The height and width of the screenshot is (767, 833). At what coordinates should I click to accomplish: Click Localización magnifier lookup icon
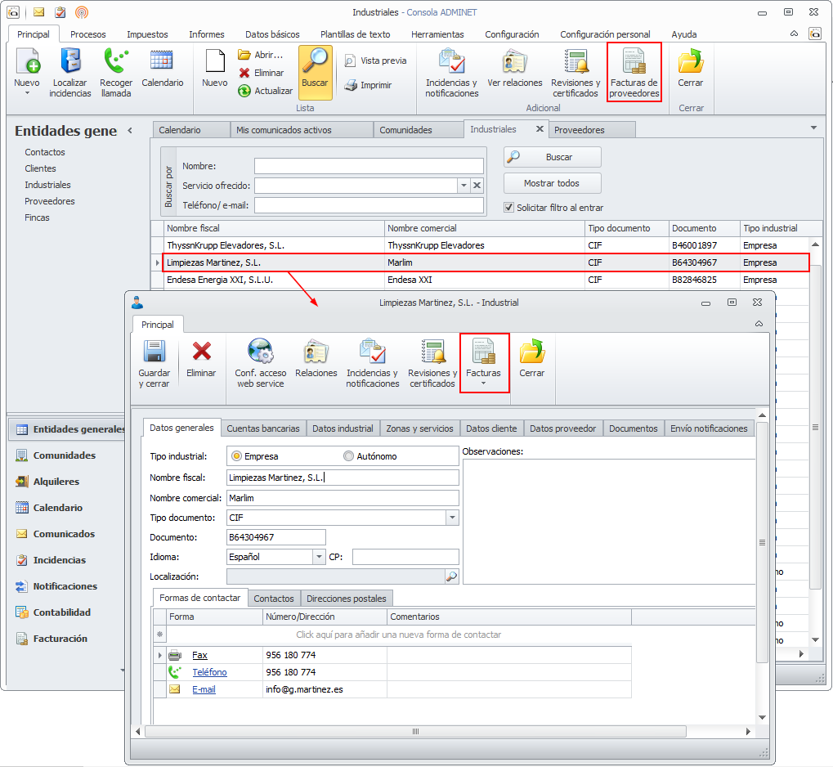451,576
